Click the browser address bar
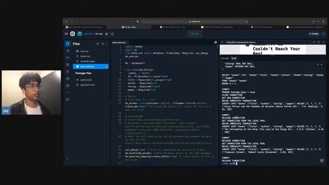 (x=195, y=22)
